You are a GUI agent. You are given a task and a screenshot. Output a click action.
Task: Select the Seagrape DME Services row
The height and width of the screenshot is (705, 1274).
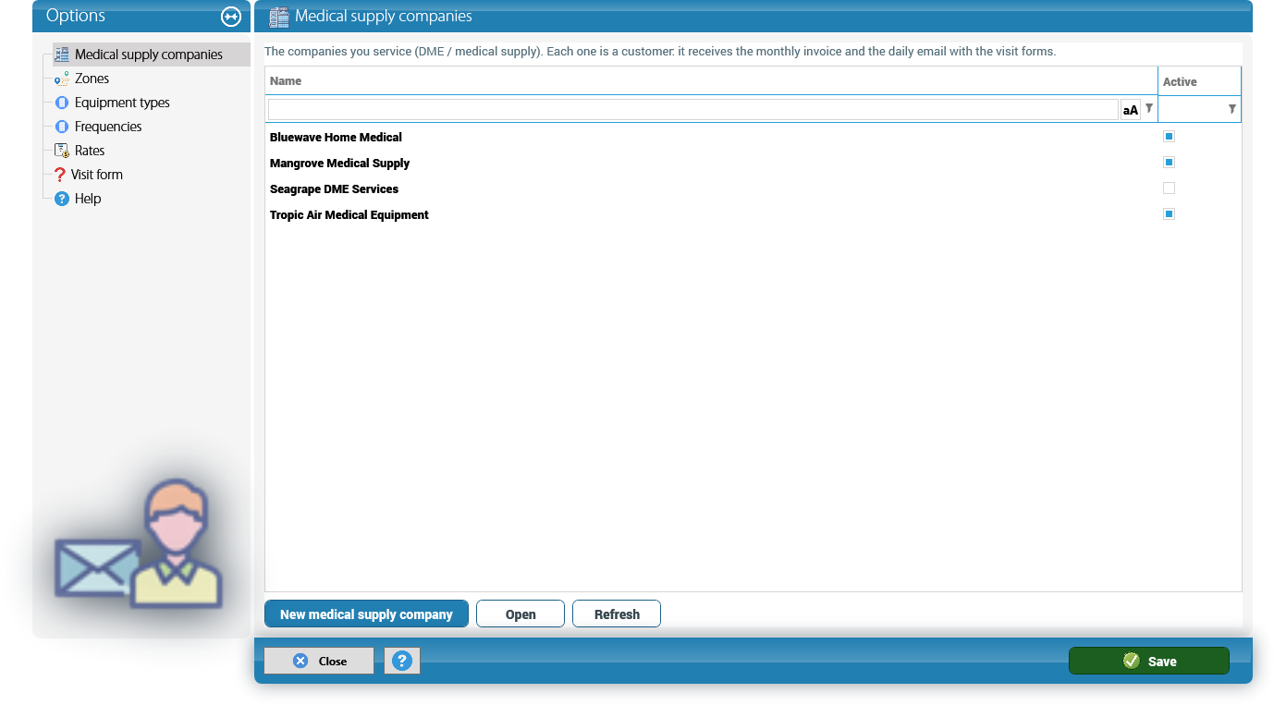[753, 188]
